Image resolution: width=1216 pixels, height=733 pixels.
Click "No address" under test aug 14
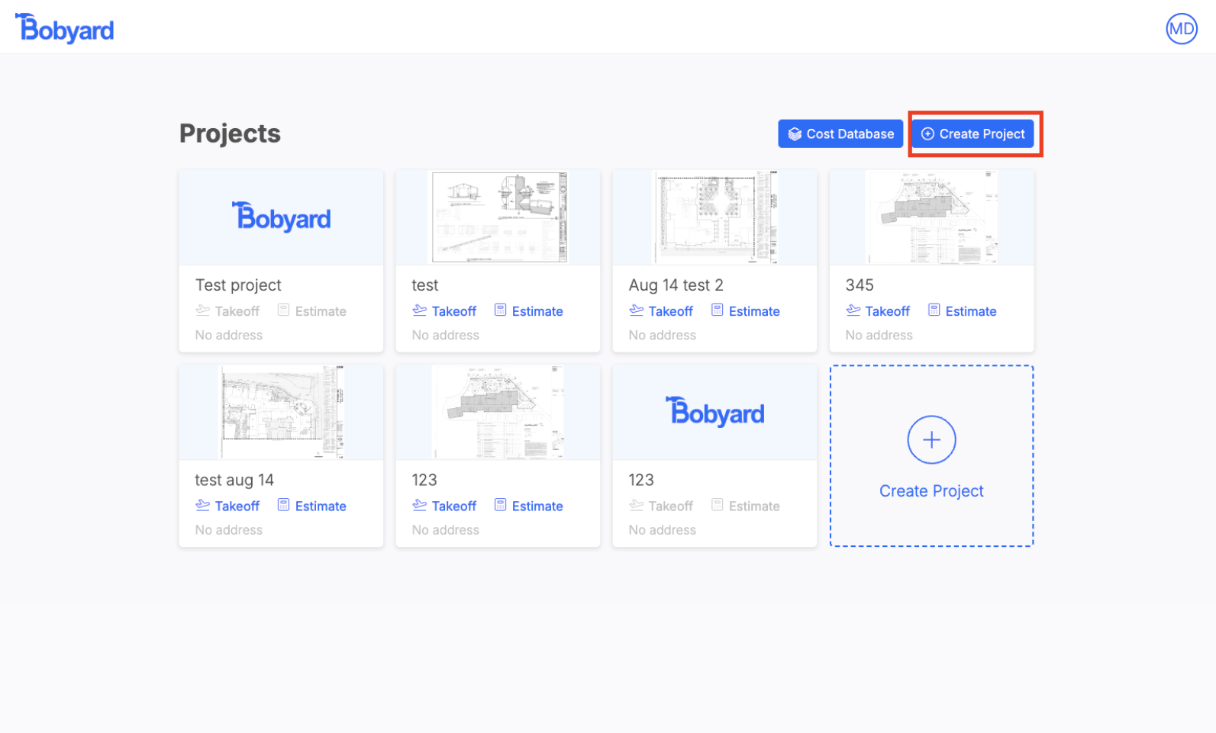229,529
